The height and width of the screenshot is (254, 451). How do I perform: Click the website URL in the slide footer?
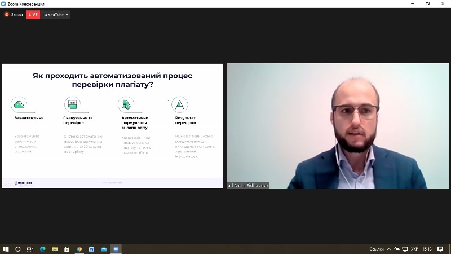112,182
